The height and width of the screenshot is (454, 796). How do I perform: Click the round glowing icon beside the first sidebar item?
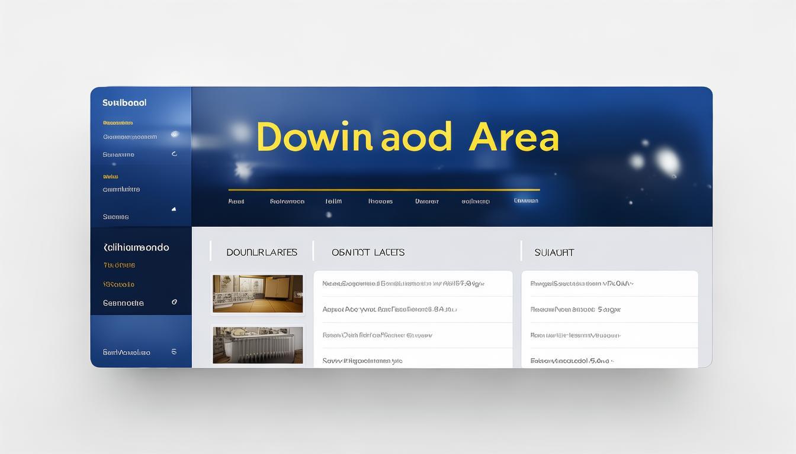pyautogui.click(x=174, y=134)
